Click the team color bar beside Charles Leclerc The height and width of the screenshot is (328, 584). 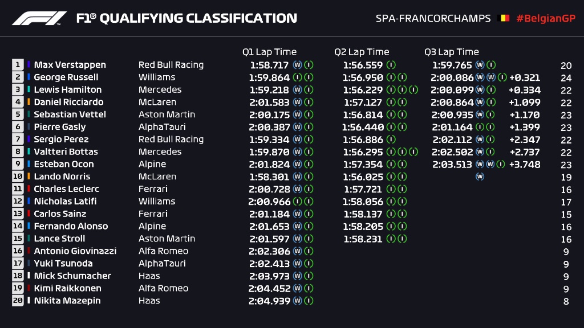pos(29,189)
